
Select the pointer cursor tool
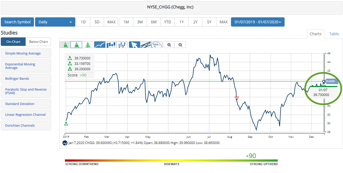135,45
